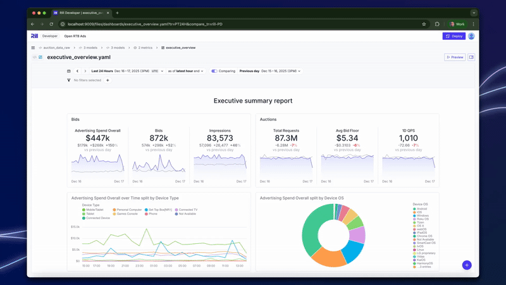Toggle the Comparing switch
The width and height of the screenshot is (506, 285).
214,71
